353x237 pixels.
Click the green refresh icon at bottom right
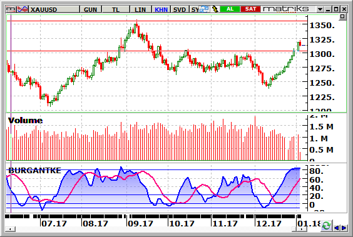tap(327, 226)
